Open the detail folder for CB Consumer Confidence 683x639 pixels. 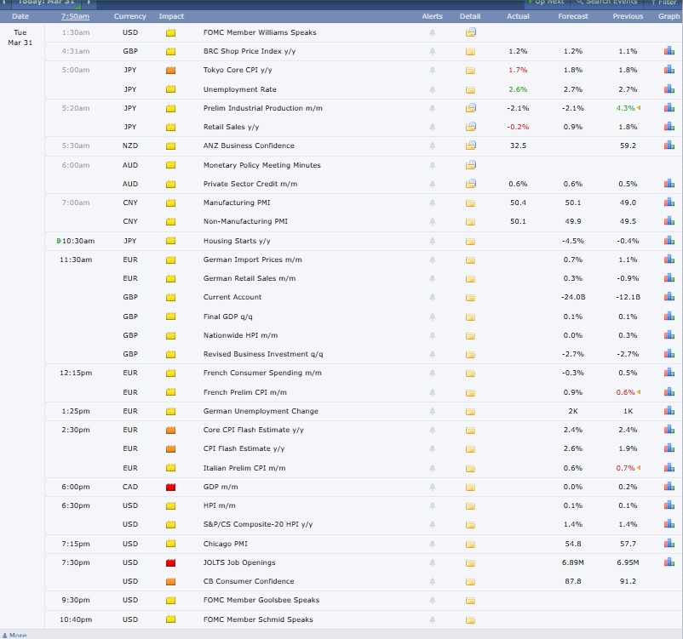[471, 581]
